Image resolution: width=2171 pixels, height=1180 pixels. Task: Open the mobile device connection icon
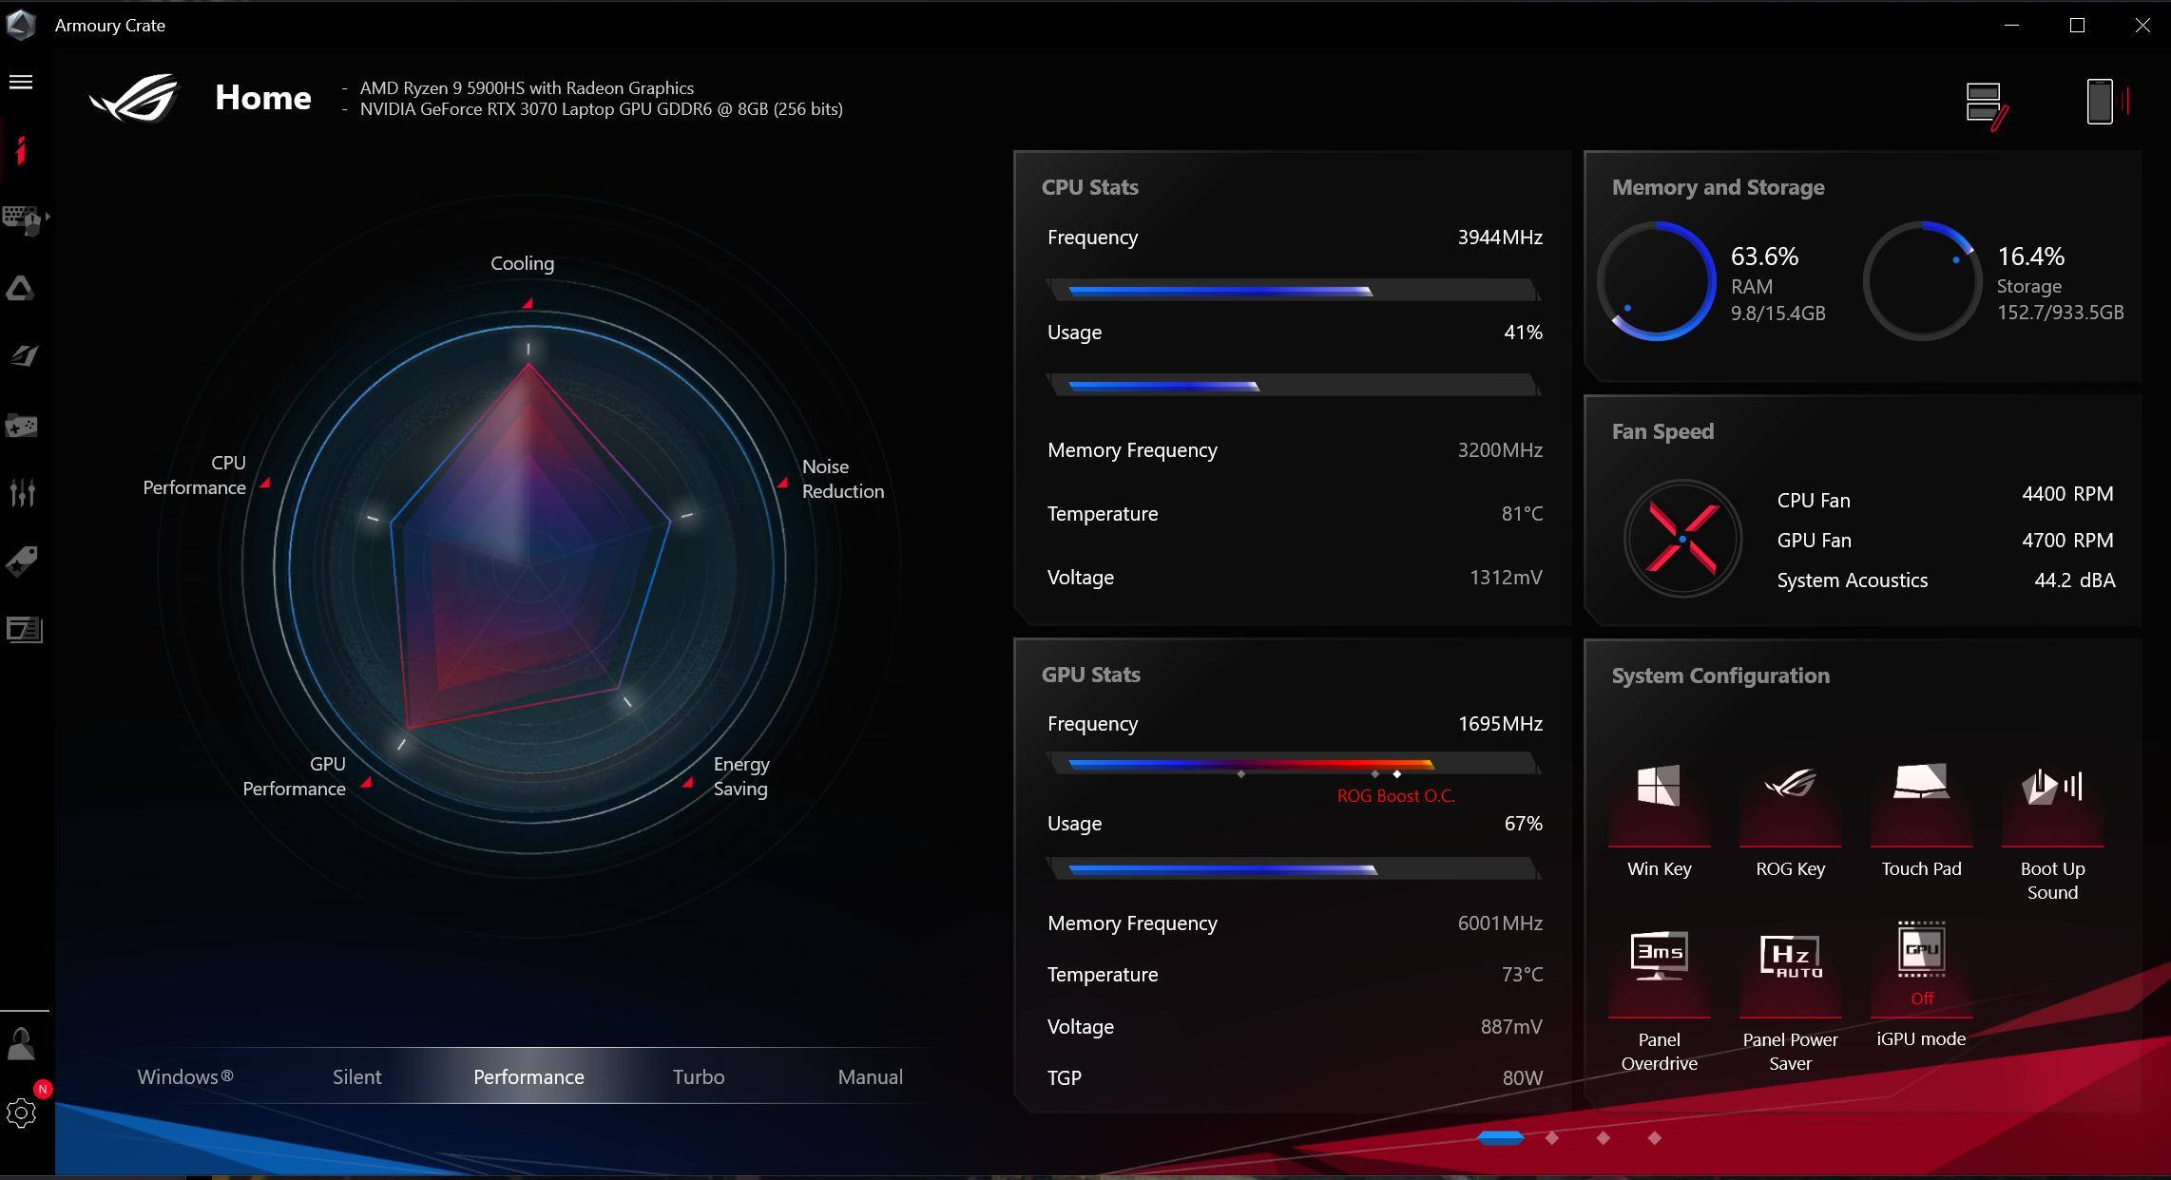(2104, 102)
